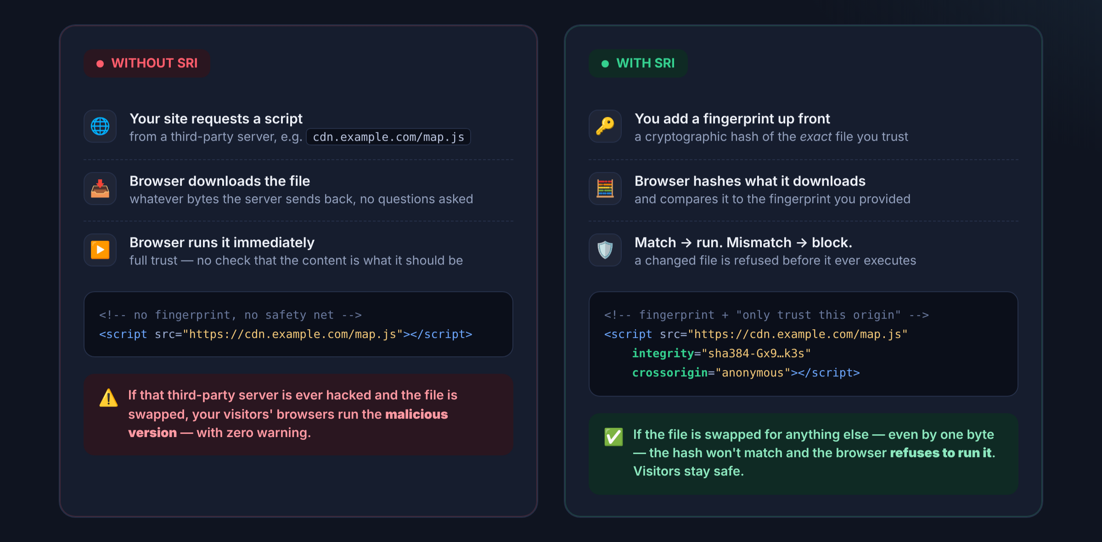Image resolution: width=1102 pixels, height=542 pixels.
Task: Click 'a cryptographic hash of the exact file' subtitle
Action: pyautogui.click(x=771, y=137)
